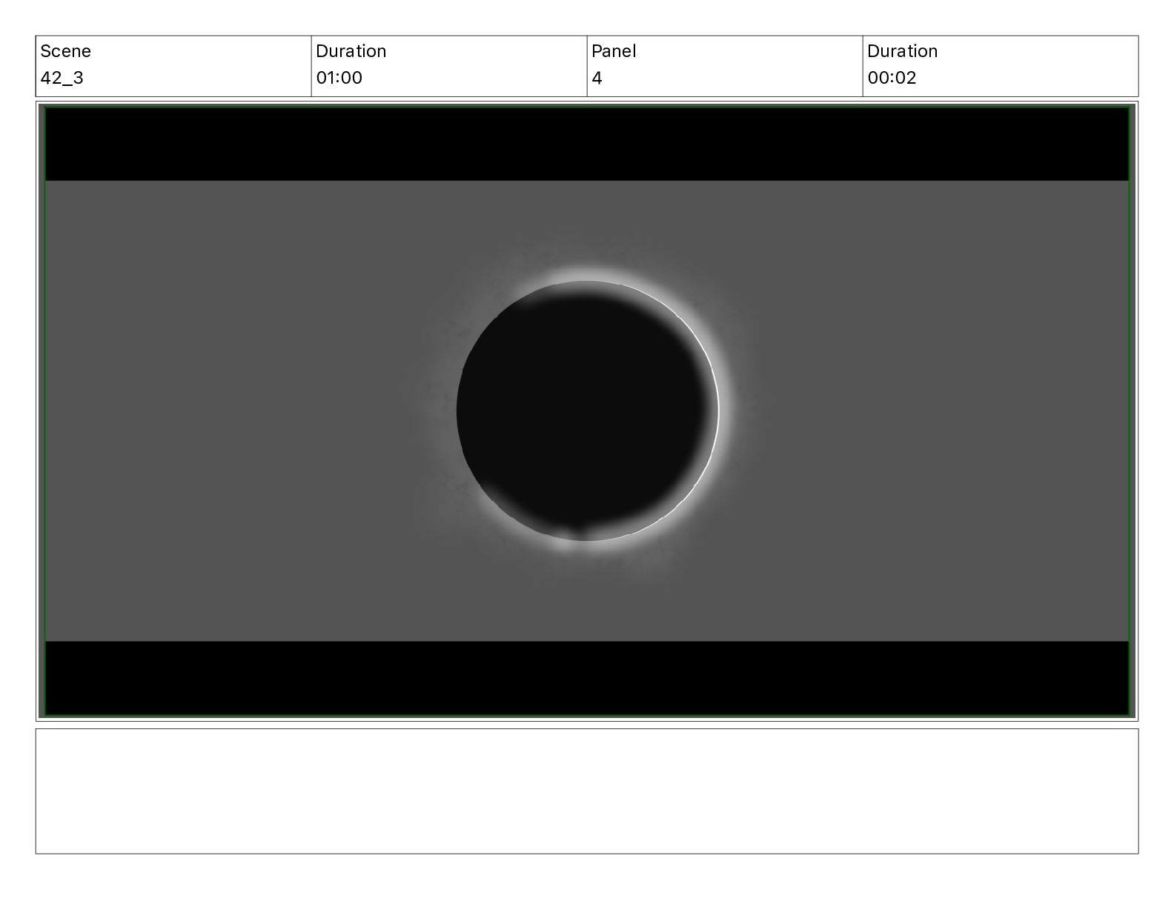The width and height of the screenshot is (1174, 907).
Task: Click the empty notes box below the panel
Action: (587, 791)
